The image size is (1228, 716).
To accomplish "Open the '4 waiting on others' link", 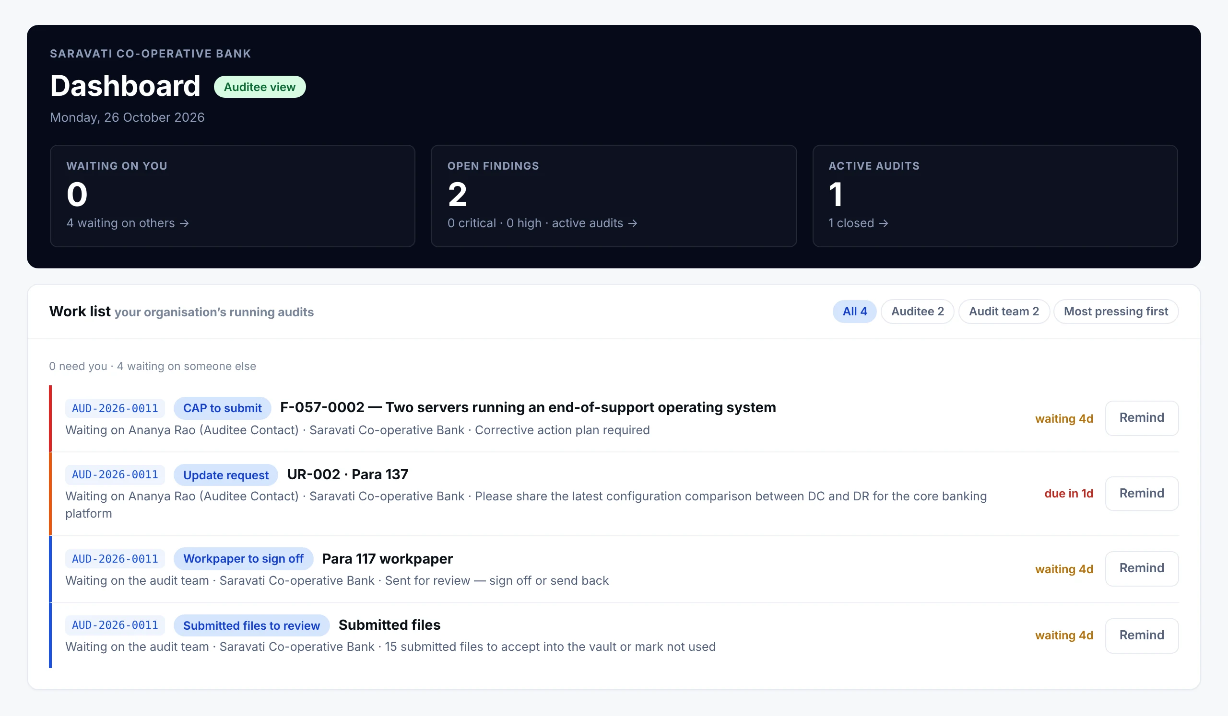I will pos(128,223).
